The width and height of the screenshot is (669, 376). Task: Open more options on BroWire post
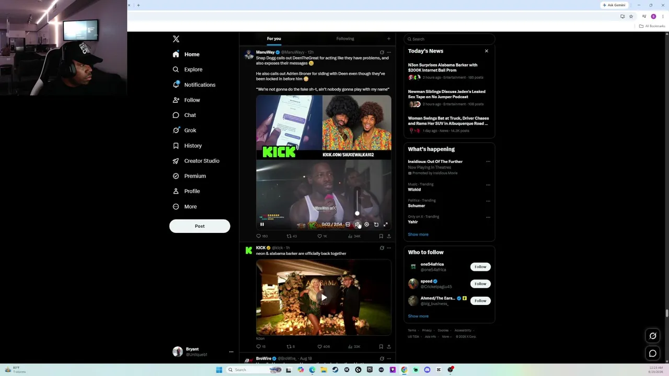(x=388, y=359)
